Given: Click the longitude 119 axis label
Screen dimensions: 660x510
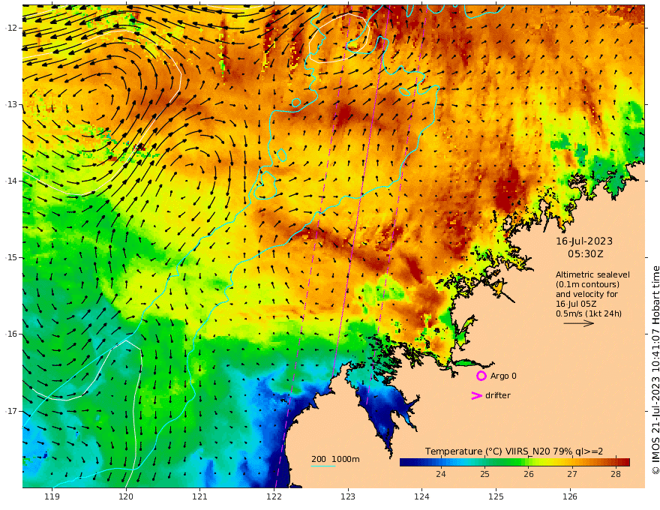Looking at the screenshot, I should [x=52, y=497].
